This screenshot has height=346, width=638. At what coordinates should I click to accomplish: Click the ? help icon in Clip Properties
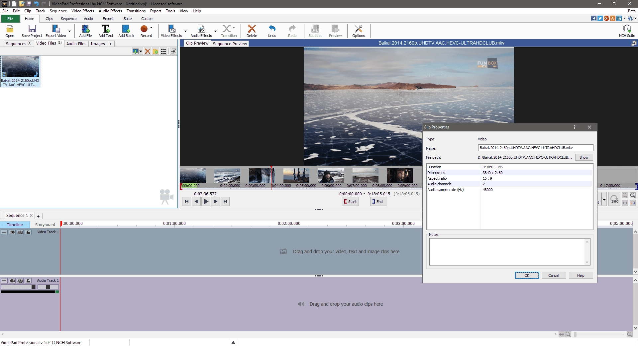575,127
